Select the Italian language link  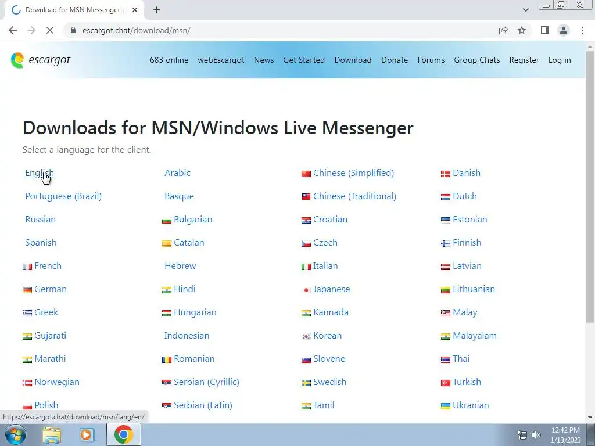(325, 265)
